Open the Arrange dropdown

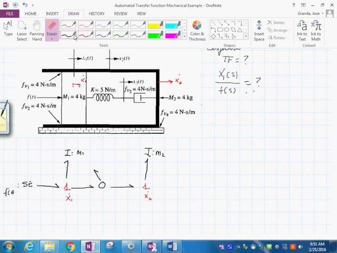coord(279,30)
